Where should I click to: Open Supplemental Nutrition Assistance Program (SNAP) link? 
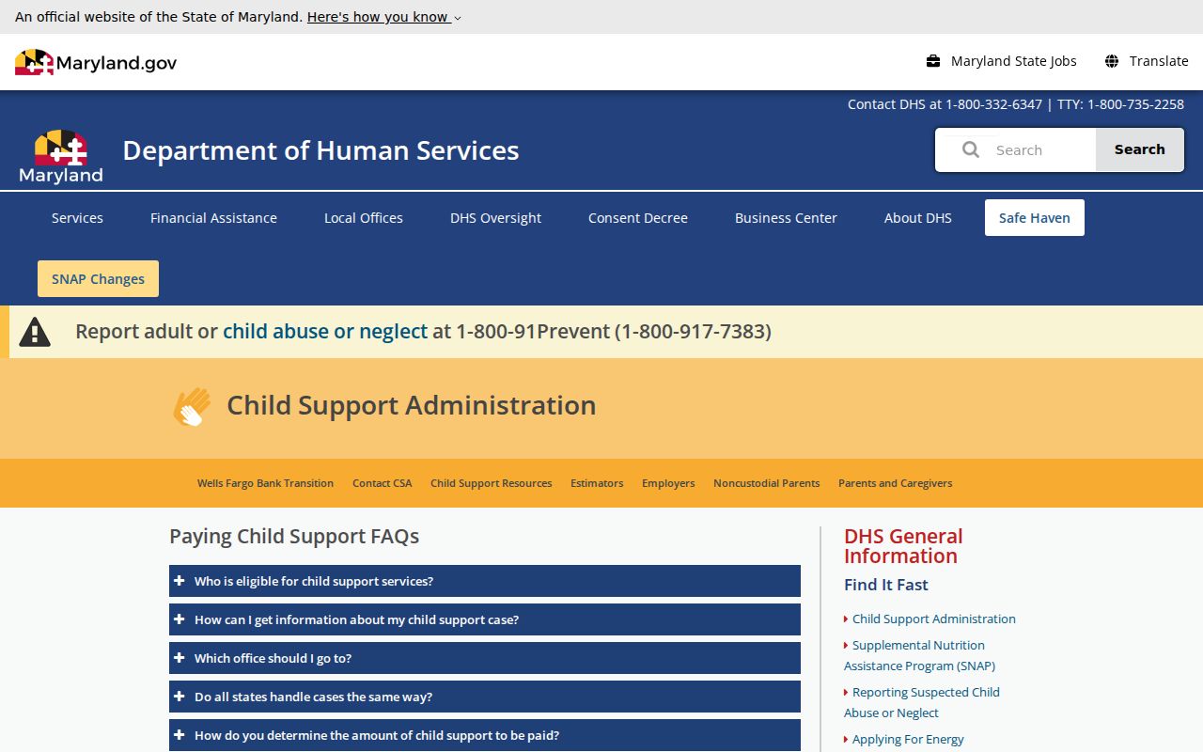click(x=920, y=655)
